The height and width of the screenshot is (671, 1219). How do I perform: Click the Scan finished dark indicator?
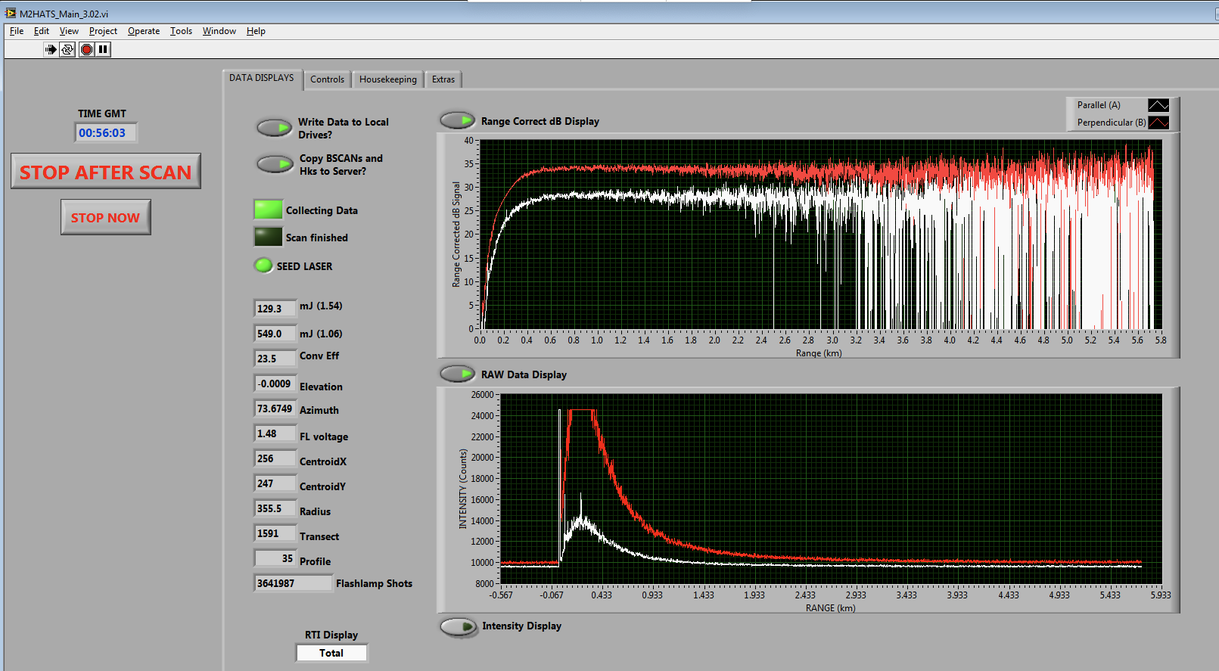[x=268, y=237]
